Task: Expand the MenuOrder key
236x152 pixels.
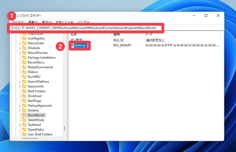Action: pyautogui.click(x=20, y=43)
